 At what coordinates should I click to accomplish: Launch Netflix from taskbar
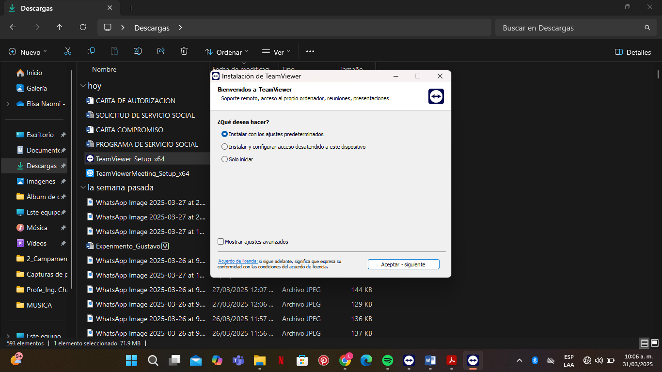[x=281, y=360]
